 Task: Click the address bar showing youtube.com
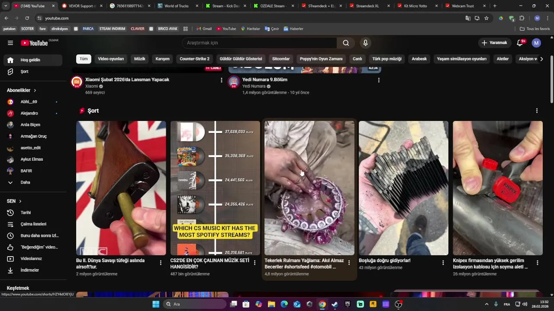tap(247, 18)
